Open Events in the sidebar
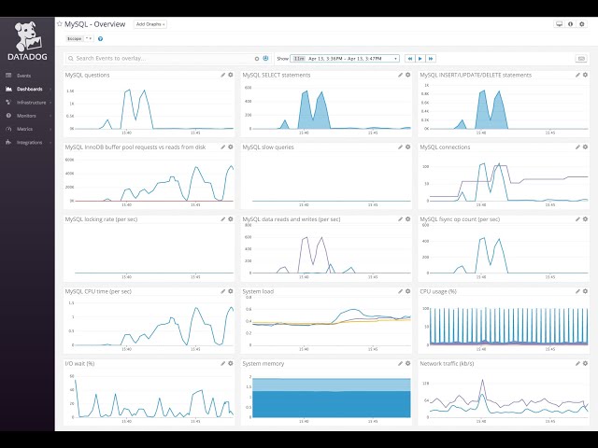The image size is (598, 448). tap(23, 76)
